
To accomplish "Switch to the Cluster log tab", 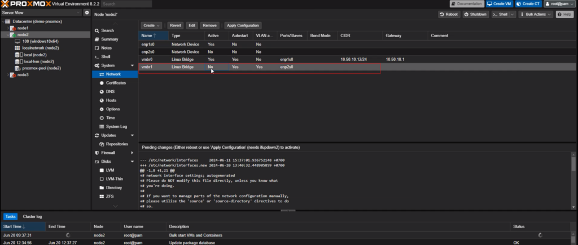I will click(32, 217).
